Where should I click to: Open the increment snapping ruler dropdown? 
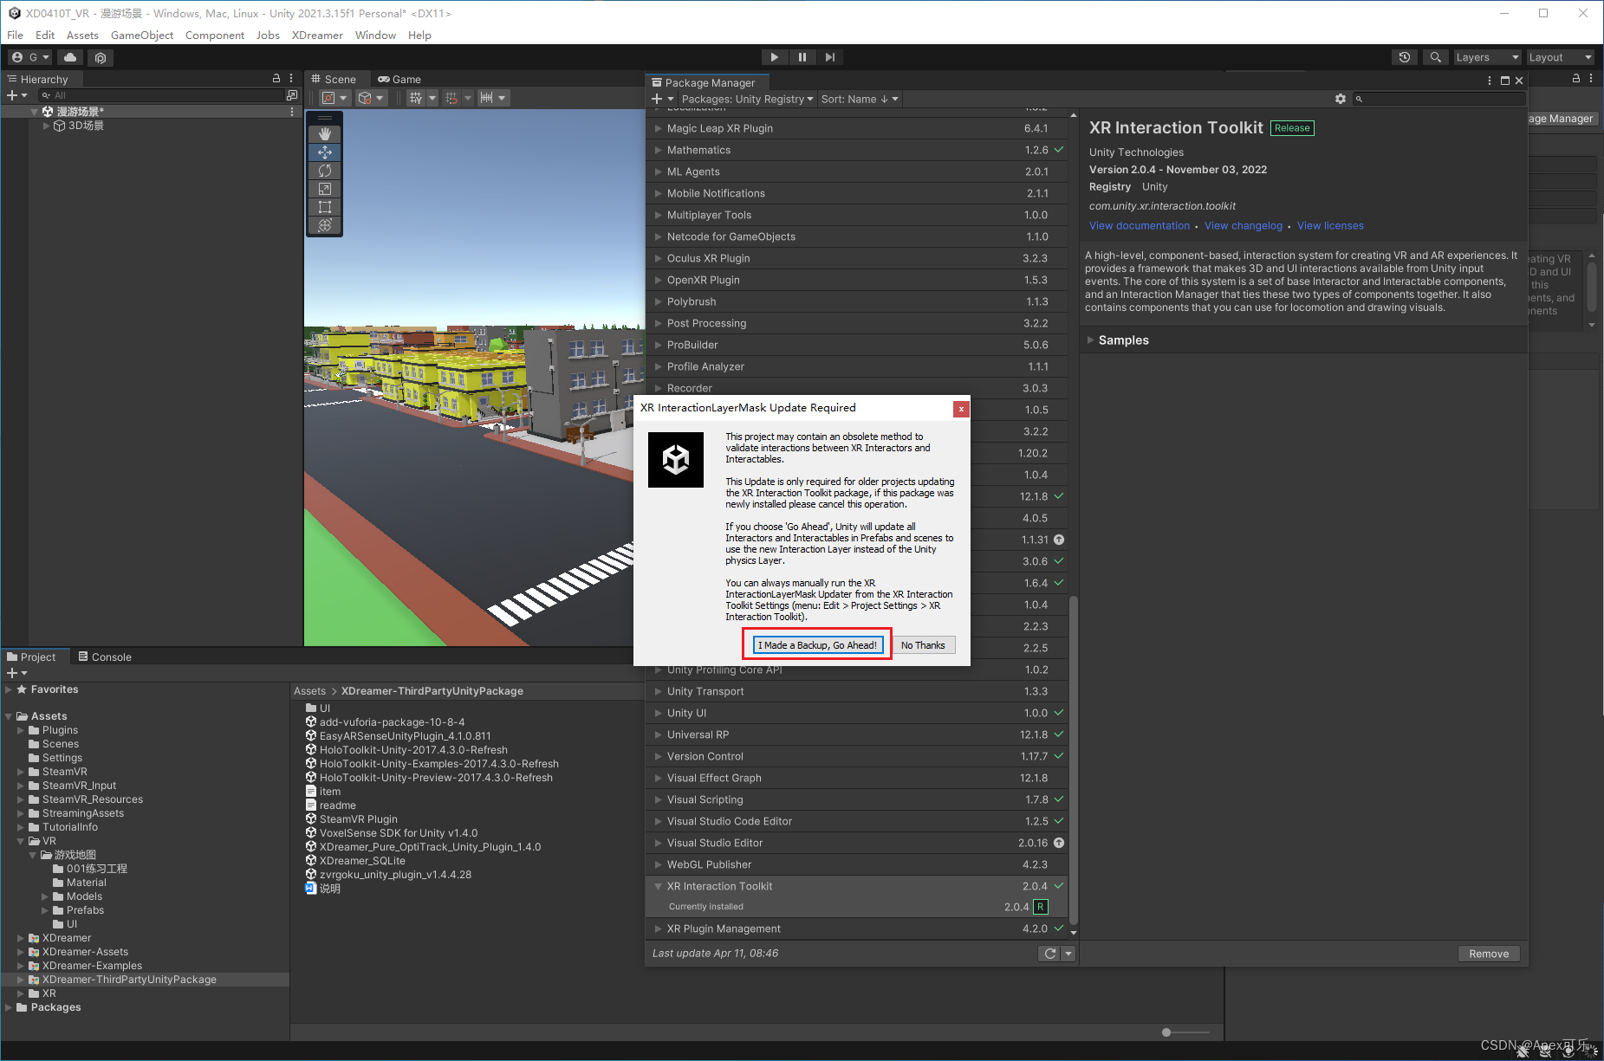tap(493, 98)
